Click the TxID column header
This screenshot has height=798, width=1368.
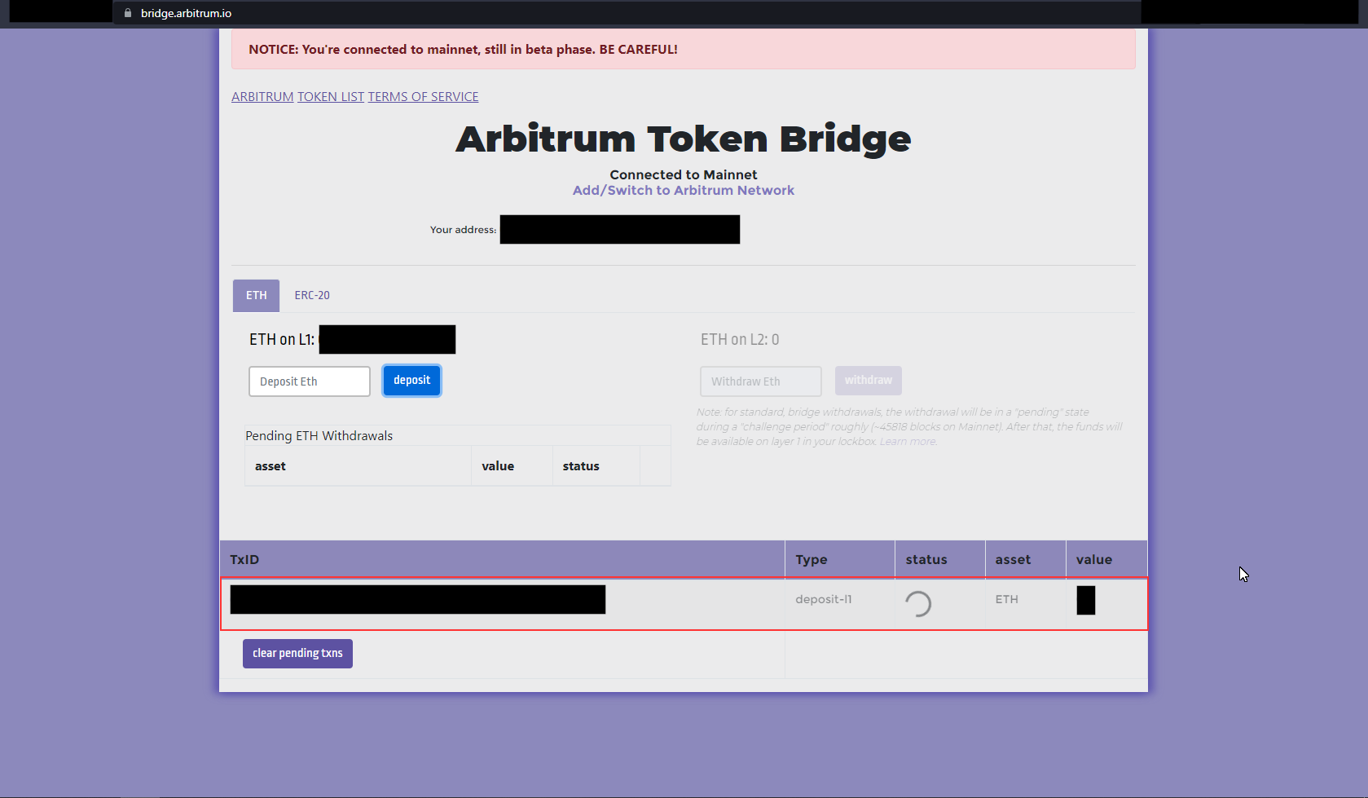click(244, 559)
